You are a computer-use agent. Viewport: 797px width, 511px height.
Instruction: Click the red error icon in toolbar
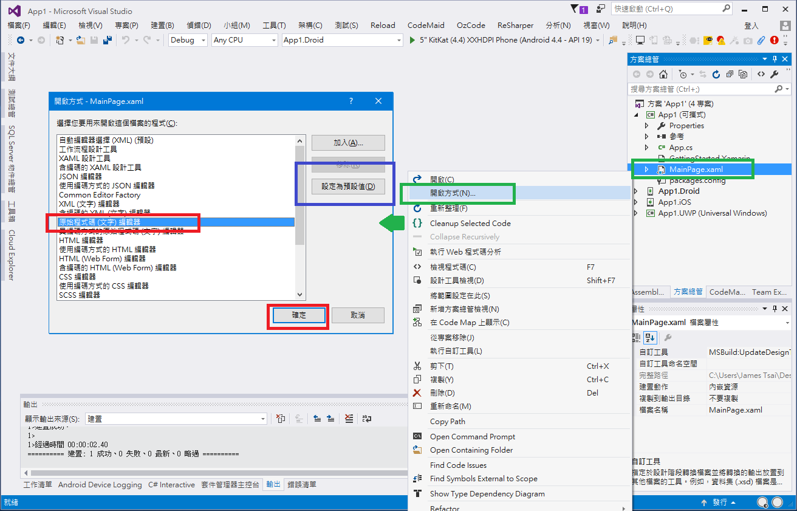point(774,40)
